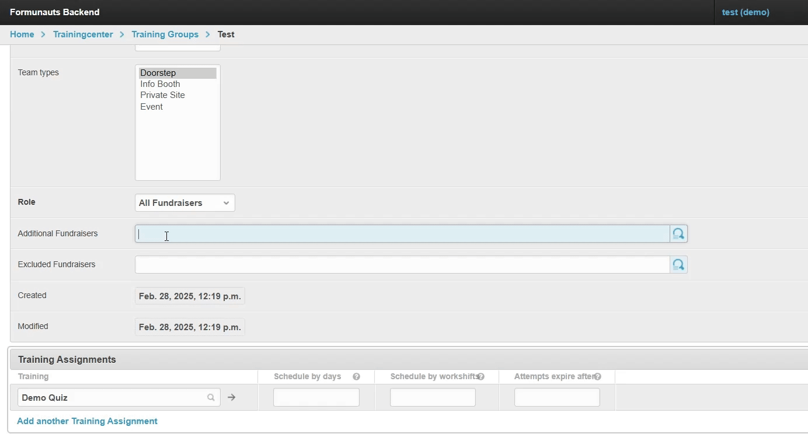Click the arrow icon next to Demo Quiz
Image resolution: width=808 pixels, height=434 pixels.
(232, 398)
